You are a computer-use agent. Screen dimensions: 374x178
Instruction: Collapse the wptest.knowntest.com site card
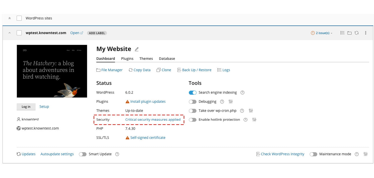(10, 33)
